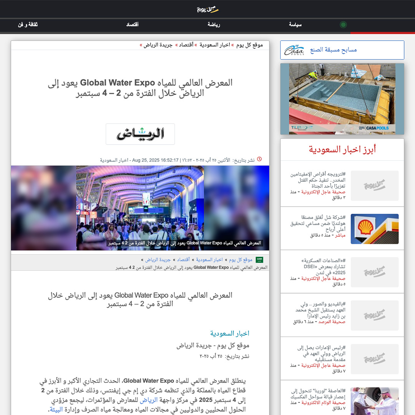Click placeholder thumbnail for رئيس الإمارات news
This screenshot has width=415, height=415.
click(375, 359)
